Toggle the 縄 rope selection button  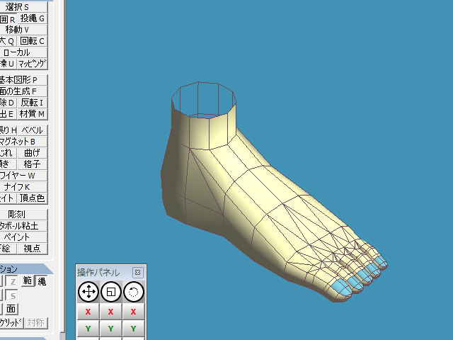[41, 281]
